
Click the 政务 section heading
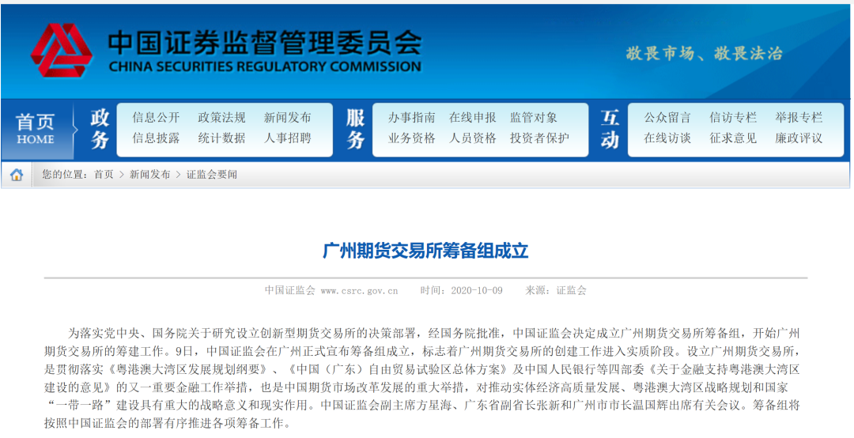coord(100,129)
